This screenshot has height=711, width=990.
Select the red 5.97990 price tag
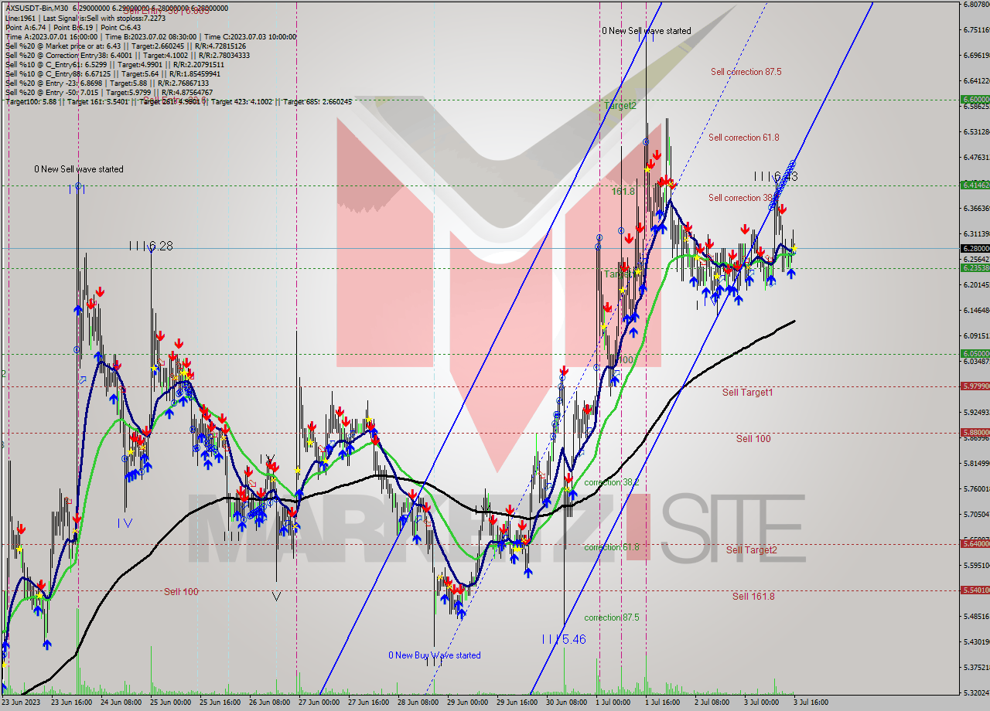click(975, 386)
